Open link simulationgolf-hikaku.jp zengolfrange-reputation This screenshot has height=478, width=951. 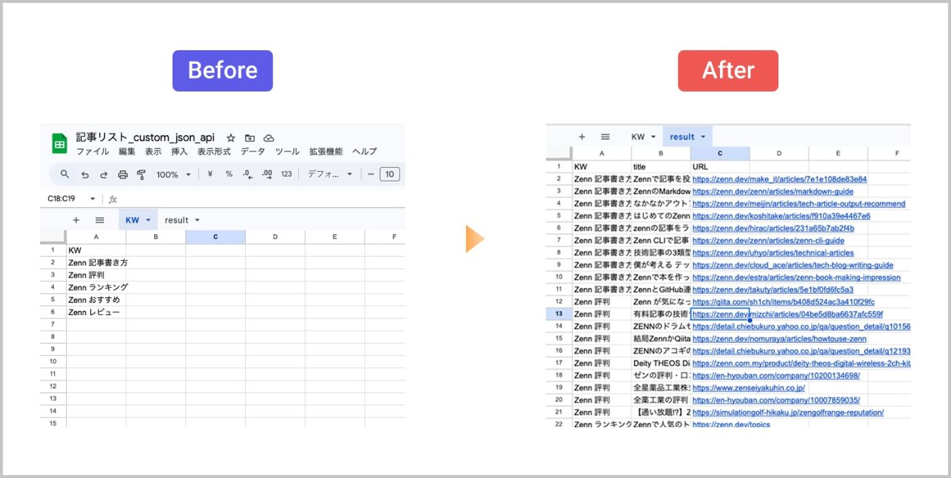pyautogui.click(x=788, y=412)
